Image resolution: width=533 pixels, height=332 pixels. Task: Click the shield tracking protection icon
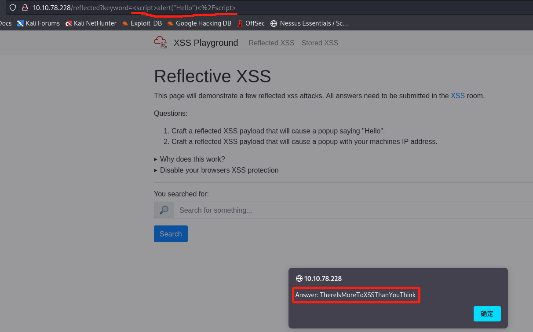[x=13, y=7]
